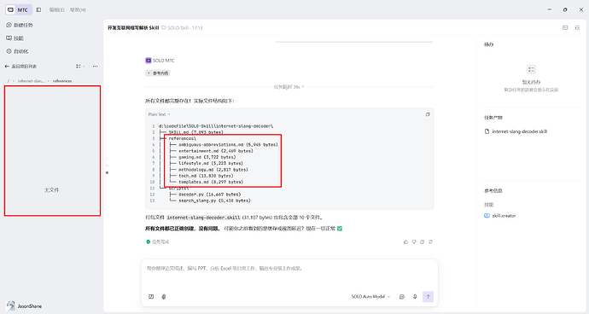
Task: Click the empty to-do list icon
Action: click(531, 69)
